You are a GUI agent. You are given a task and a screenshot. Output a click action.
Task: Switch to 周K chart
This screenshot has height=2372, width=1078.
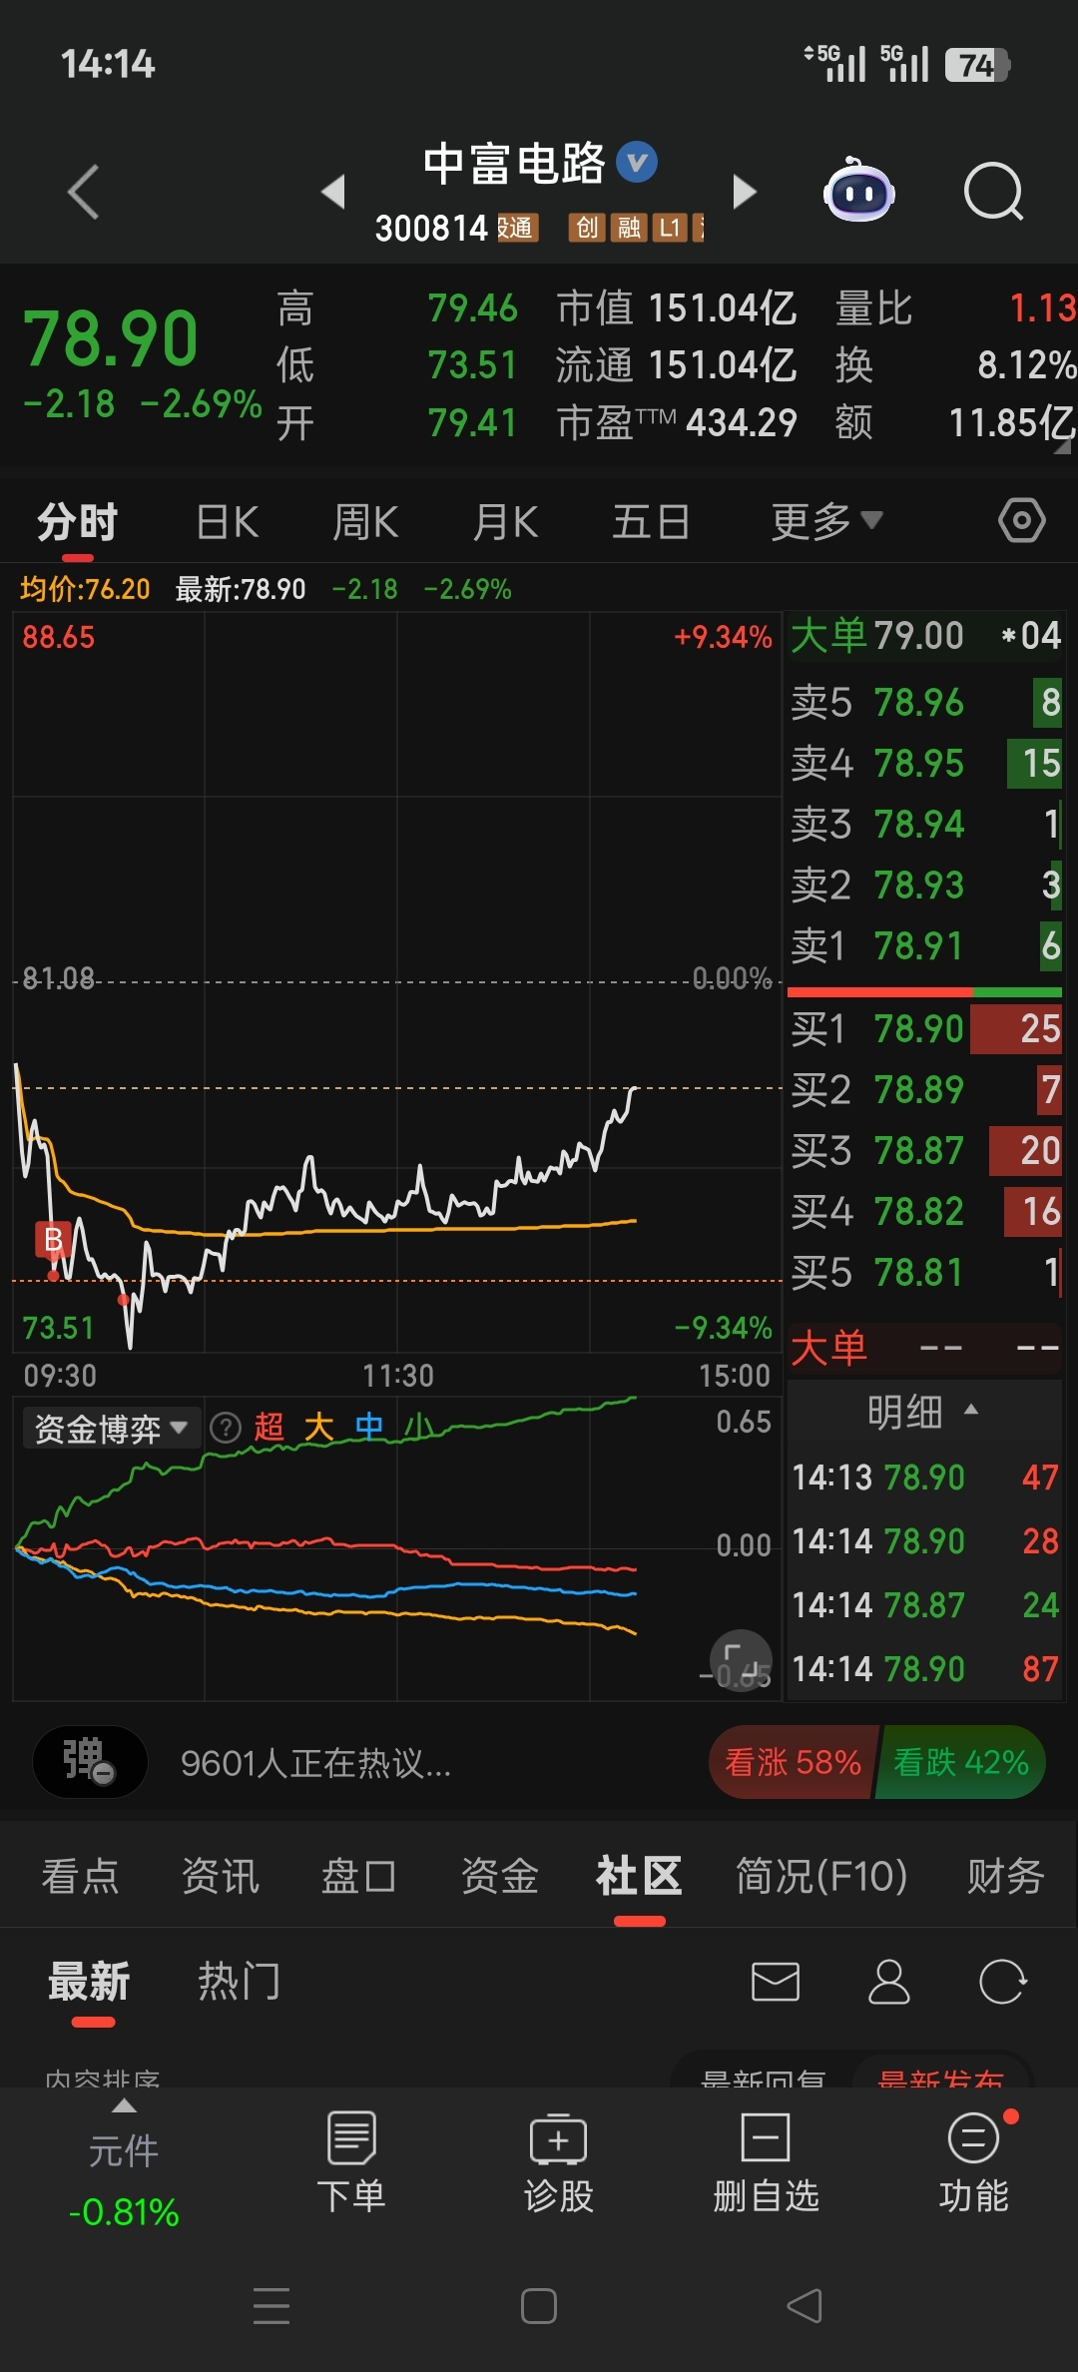[x=365, y=521]
